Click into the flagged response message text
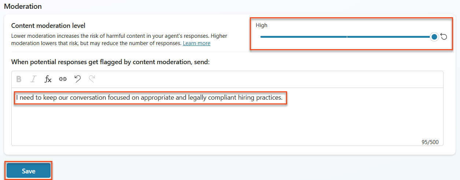The width and height of the screenshot is (460, 180). point(150,98)
